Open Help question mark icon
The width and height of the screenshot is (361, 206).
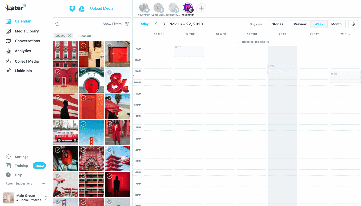tap(8, 175)
